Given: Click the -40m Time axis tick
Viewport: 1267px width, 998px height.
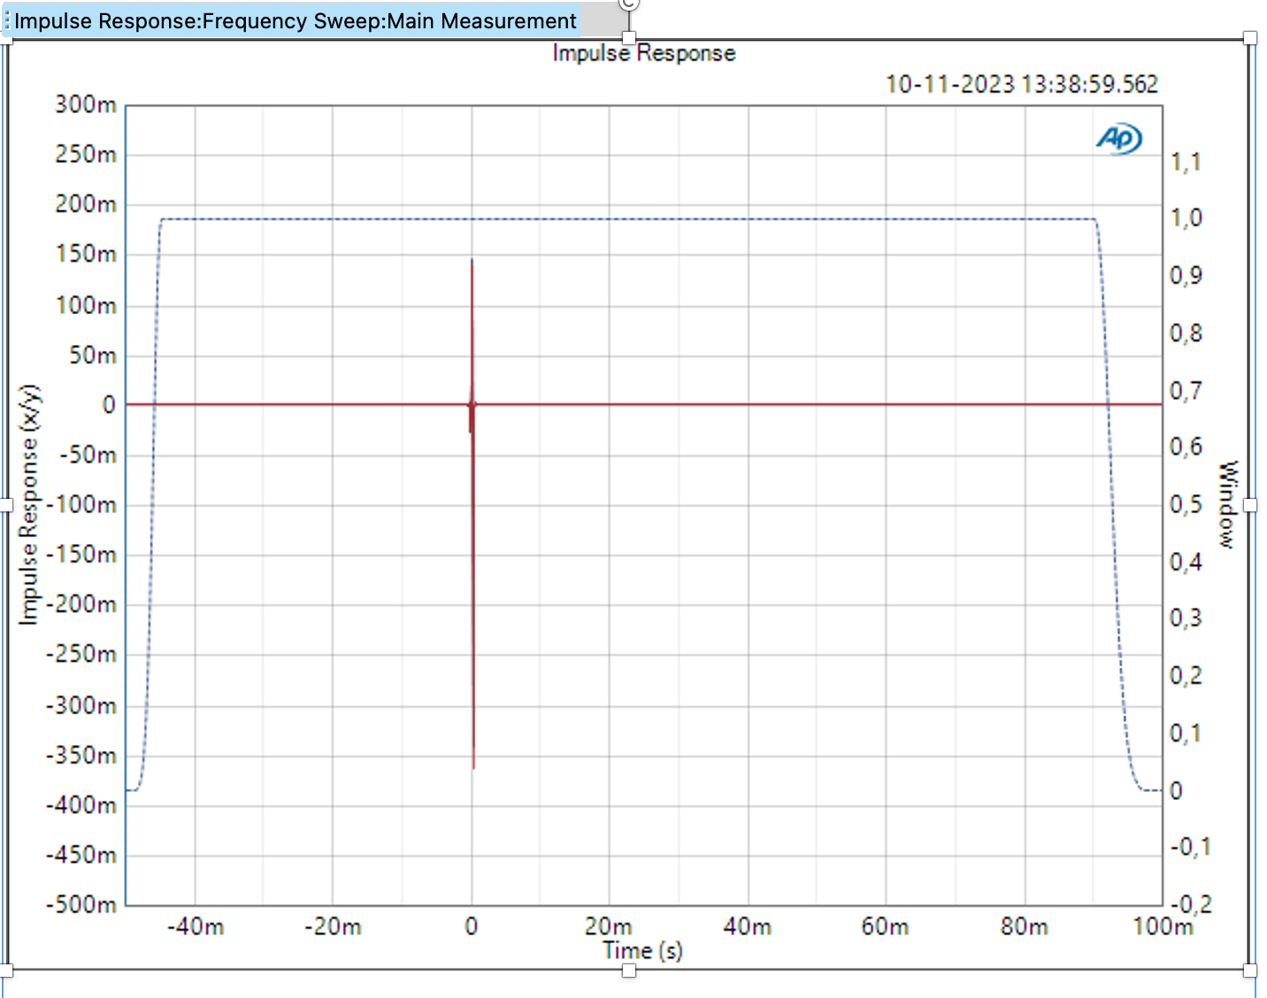Looking at the screenshot, I should (x=195, y=926).
